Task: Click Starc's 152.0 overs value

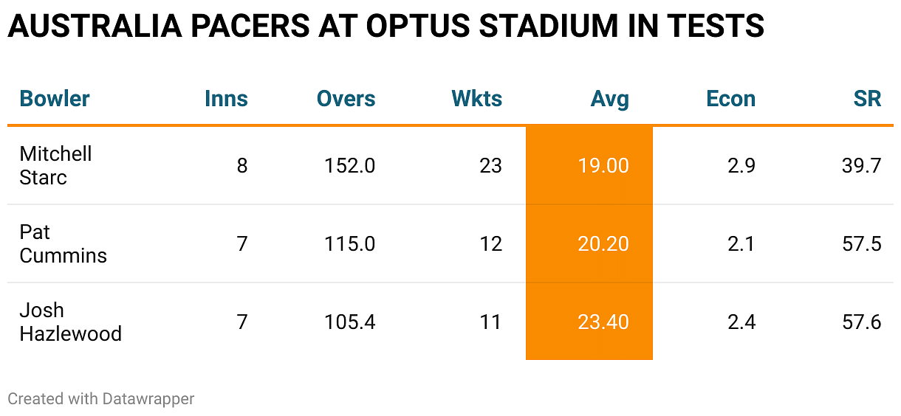Action: (x=349, y=165)
